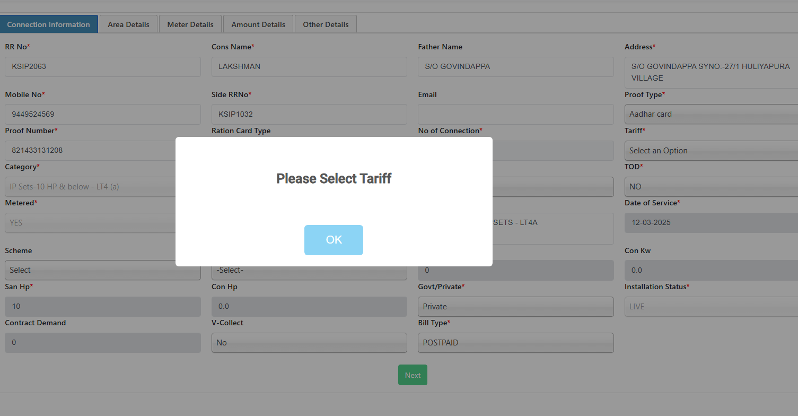Screen dimensions: 798x416
Task: Switch to the Connection Information tab
Action: (49, 24)
